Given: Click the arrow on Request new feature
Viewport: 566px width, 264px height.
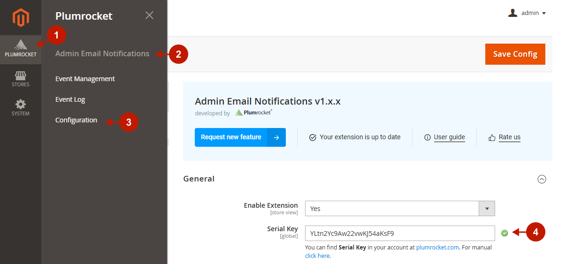Looking at the screenshot, I should 276,137.
